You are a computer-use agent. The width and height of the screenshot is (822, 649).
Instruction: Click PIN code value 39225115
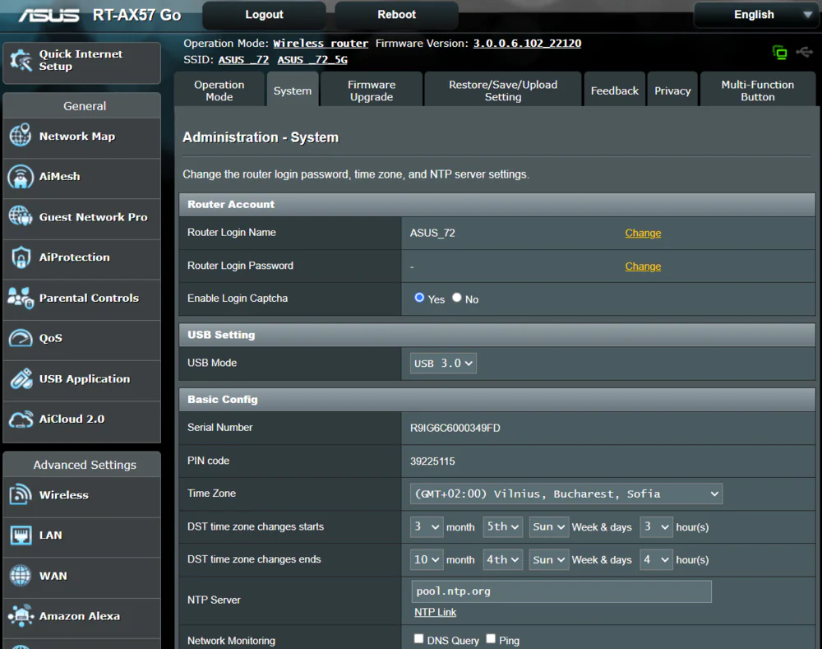click(432, 461)
